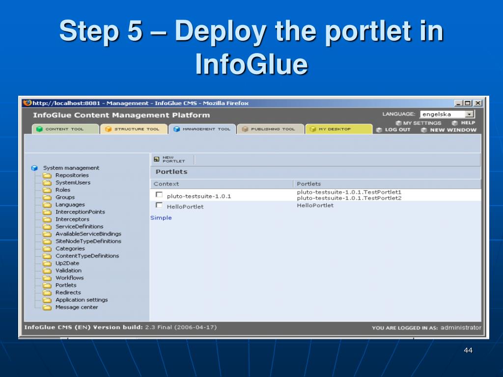Click pluto-testsuite-1.0.1.TestPortlet2 entry
Screen dimensions: 503x377
coord(349,198)
